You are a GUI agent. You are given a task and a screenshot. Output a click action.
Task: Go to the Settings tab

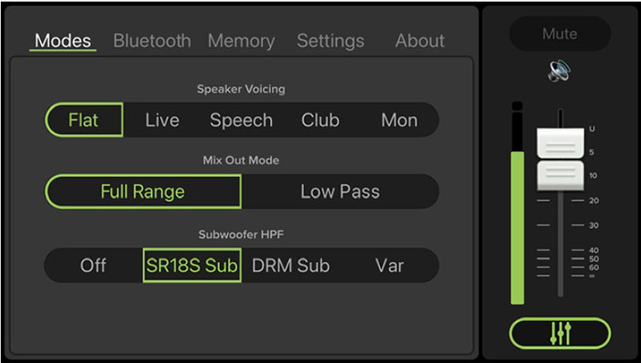pyautogui.click(x=331, y=41)
